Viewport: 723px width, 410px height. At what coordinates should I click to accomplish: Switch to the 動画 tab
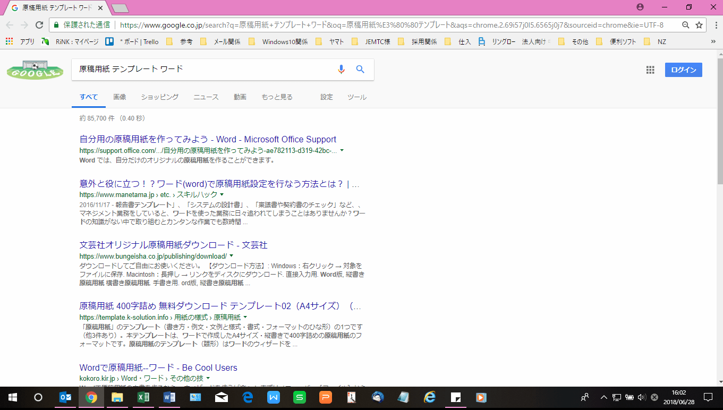(240, 97)
